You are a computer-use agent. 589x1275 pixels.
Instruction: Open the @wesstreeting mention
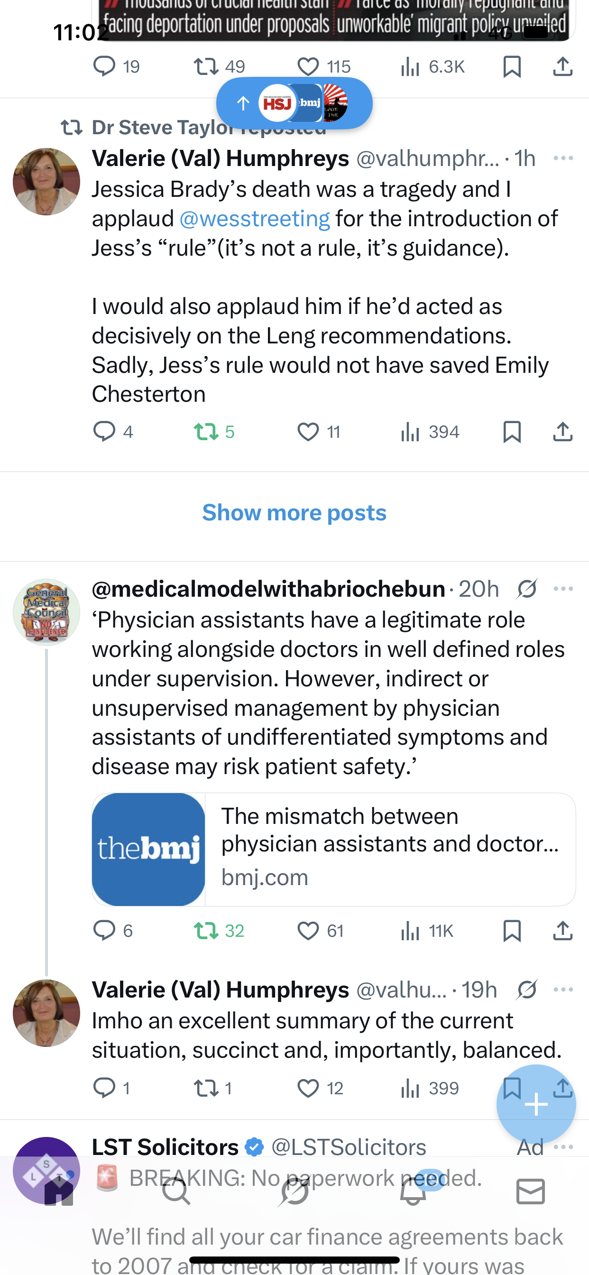(254, 219)
